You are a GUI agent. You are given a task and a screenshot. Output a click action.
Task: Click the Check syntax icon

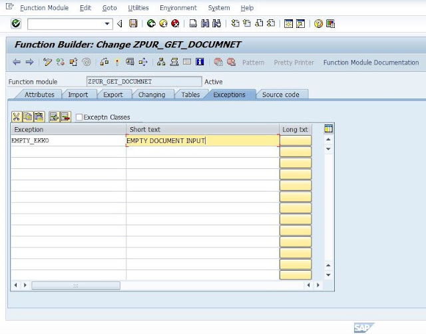point(105,62)
